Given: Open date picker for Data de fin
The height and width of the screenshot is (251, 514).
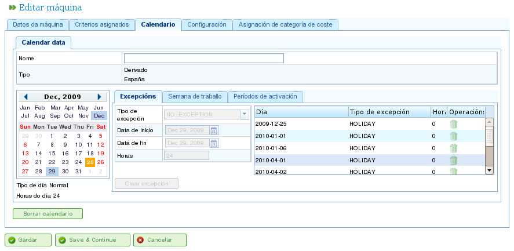Looking at the screenshot, I should (x=214, y=143).
